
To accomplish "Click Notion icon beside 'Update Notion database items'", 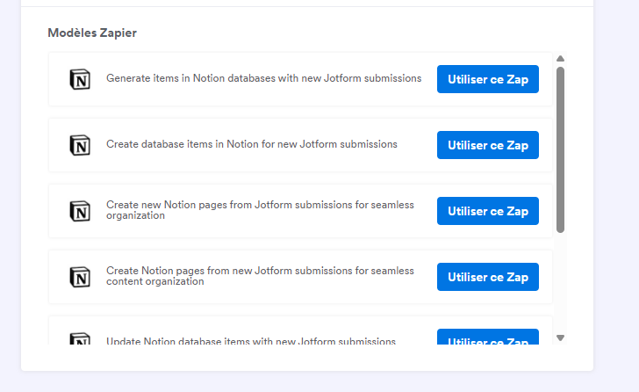I will [x=80, y=339].
